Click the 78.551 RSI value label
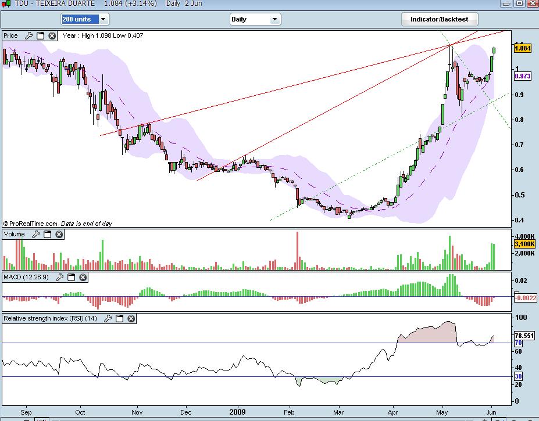The height and width of the screenshot is (421, 539). (x=524, y=336)
